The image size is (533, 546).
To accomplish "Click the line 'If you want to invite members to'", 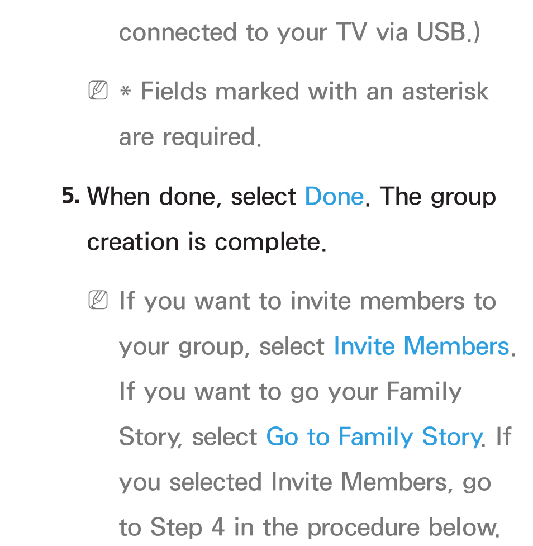I will pyautogui.click(x=307, y=301).
